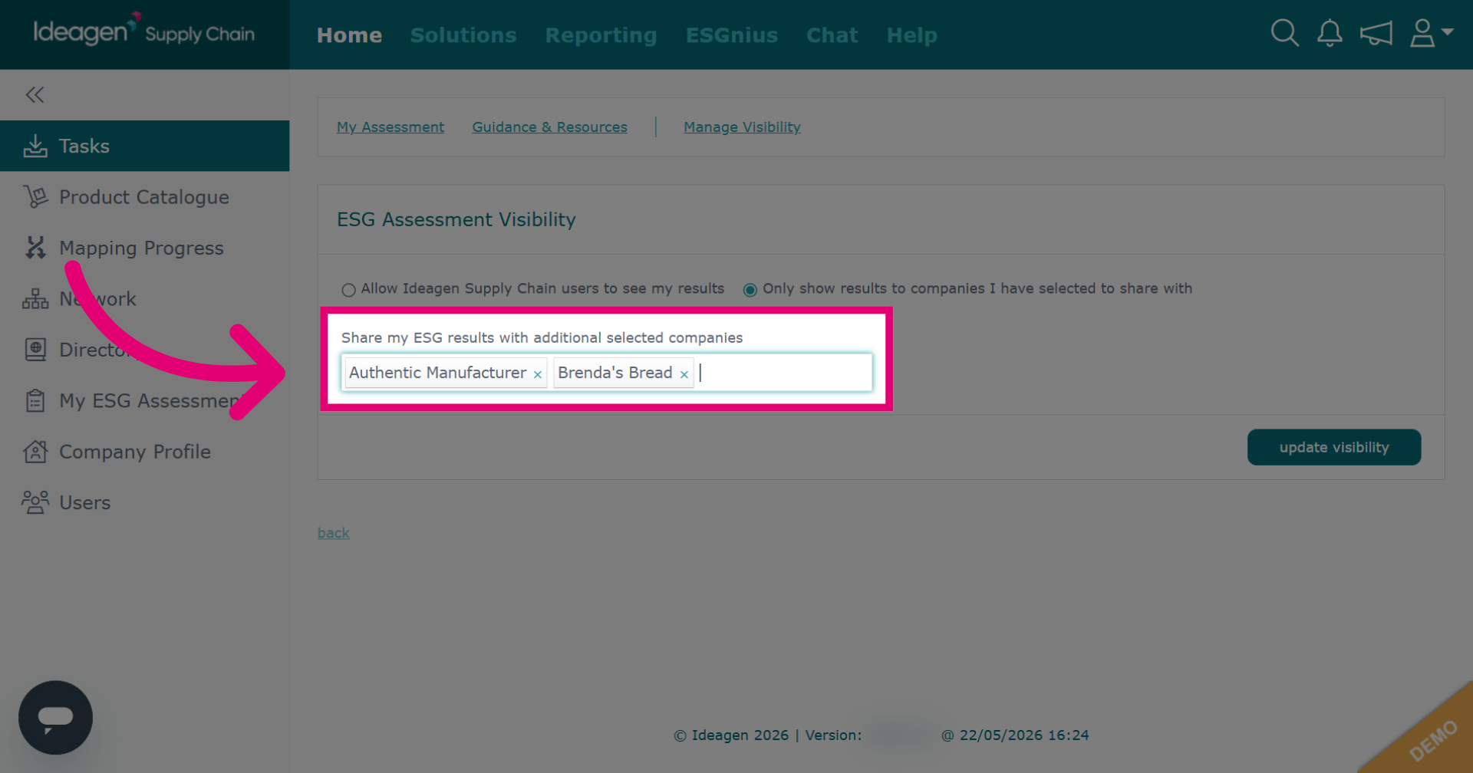This screenshot has width=1473, height=773.
Task: Remove Brenda's Bread tag
Action: click(x=684, y=374)
